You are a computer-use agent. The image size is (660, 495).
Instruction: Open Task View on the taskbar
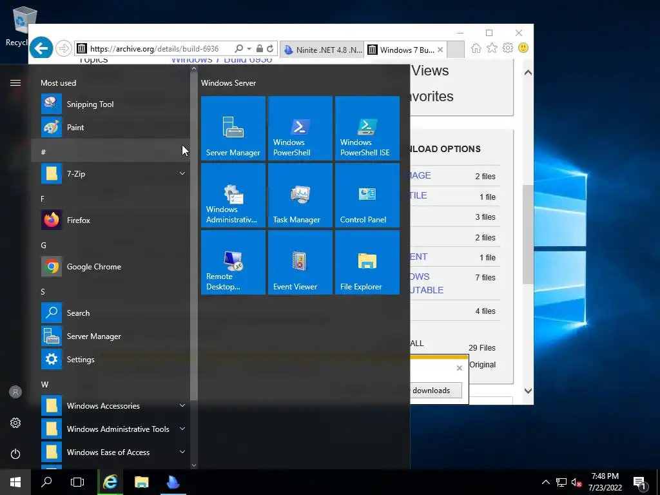click(x=77, y=482)
